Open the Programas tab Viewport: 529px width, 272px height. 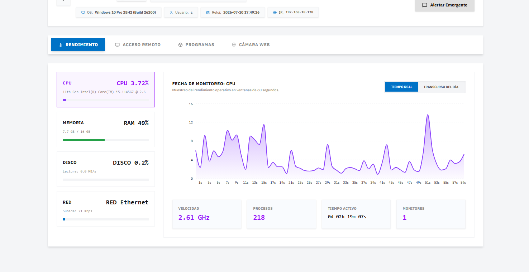[196, 45]
